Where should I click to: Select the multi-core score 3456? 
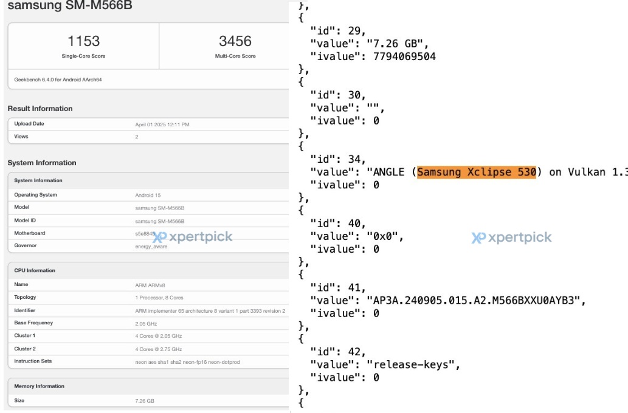pos(235,41)
